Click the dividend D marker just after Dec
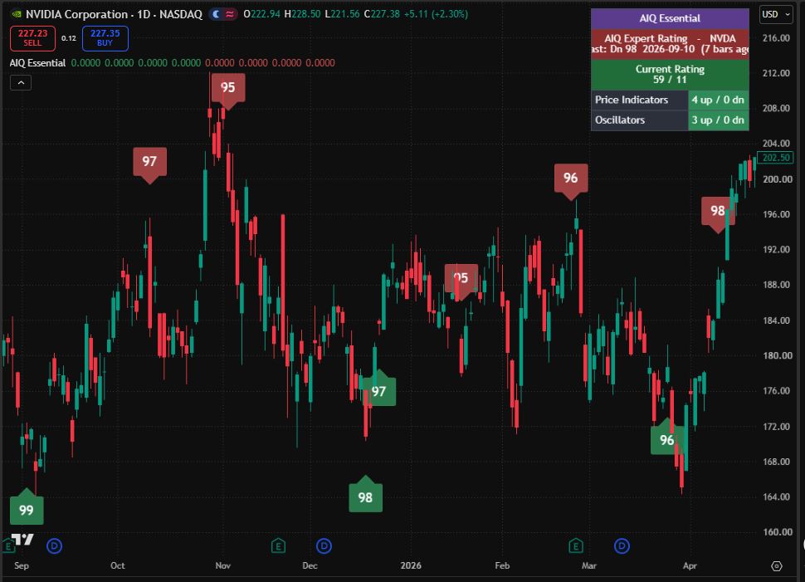 324,545
